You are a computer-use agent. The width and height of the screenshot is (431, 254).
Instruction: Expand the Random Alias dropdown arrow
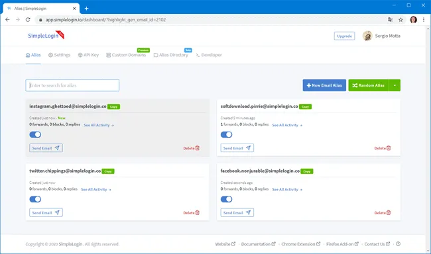tap(395, 85)
